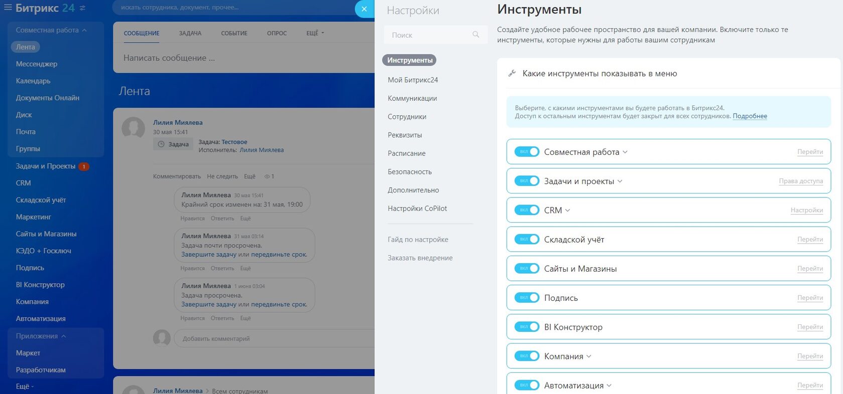Open Календарь in left sidebar

(x=33, y=81)
